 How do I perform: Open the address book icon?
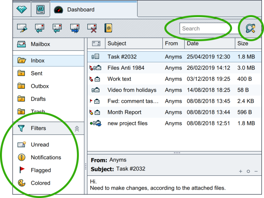[108, 28]
